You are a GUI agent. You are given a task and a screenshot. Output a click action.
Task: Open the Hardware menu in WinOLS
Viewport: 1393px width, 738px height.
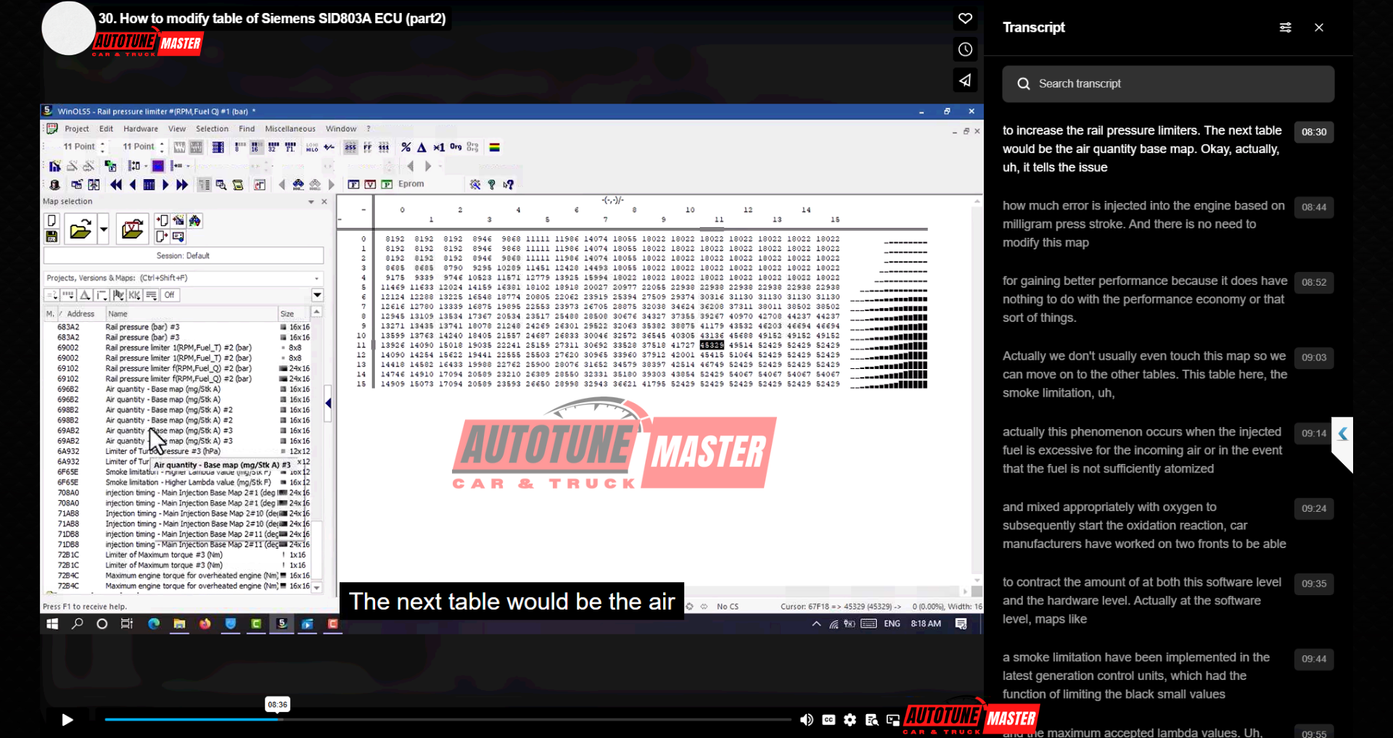(x=141, y=129)
